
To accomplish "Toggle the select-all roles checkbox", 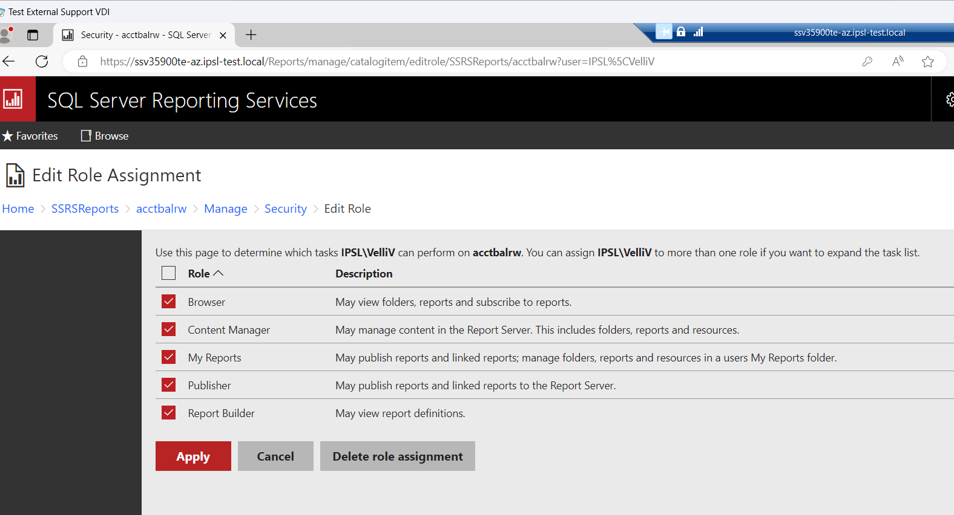I will pyautogui.click(x=169, y=273).
